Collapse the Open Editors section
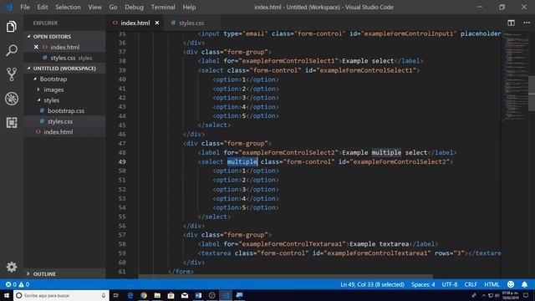The image size is (535, 301). coord(28,37)
